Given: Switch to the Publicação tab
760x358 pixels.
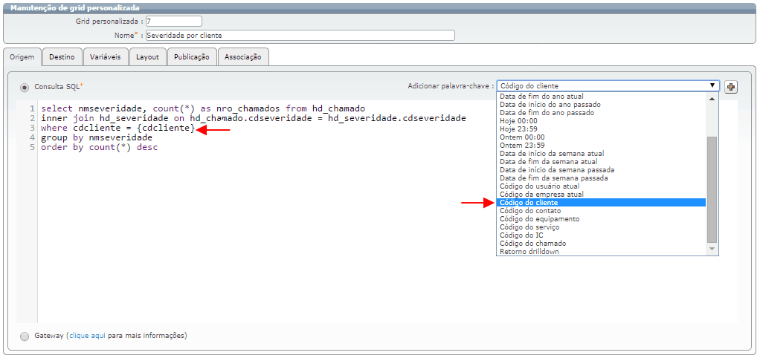Looking at the screenshot, I should point(192,57).
